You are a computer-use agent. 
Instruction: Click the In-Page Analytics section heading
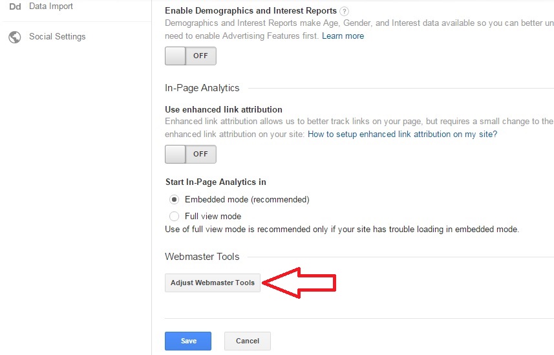click(202, 88)
